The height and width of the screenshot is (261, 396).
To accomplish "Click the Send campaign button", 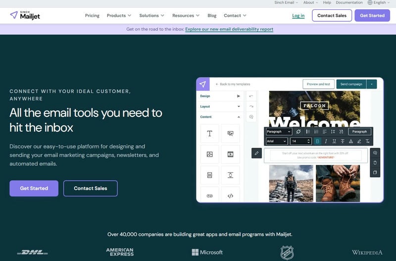I will 351,84.
